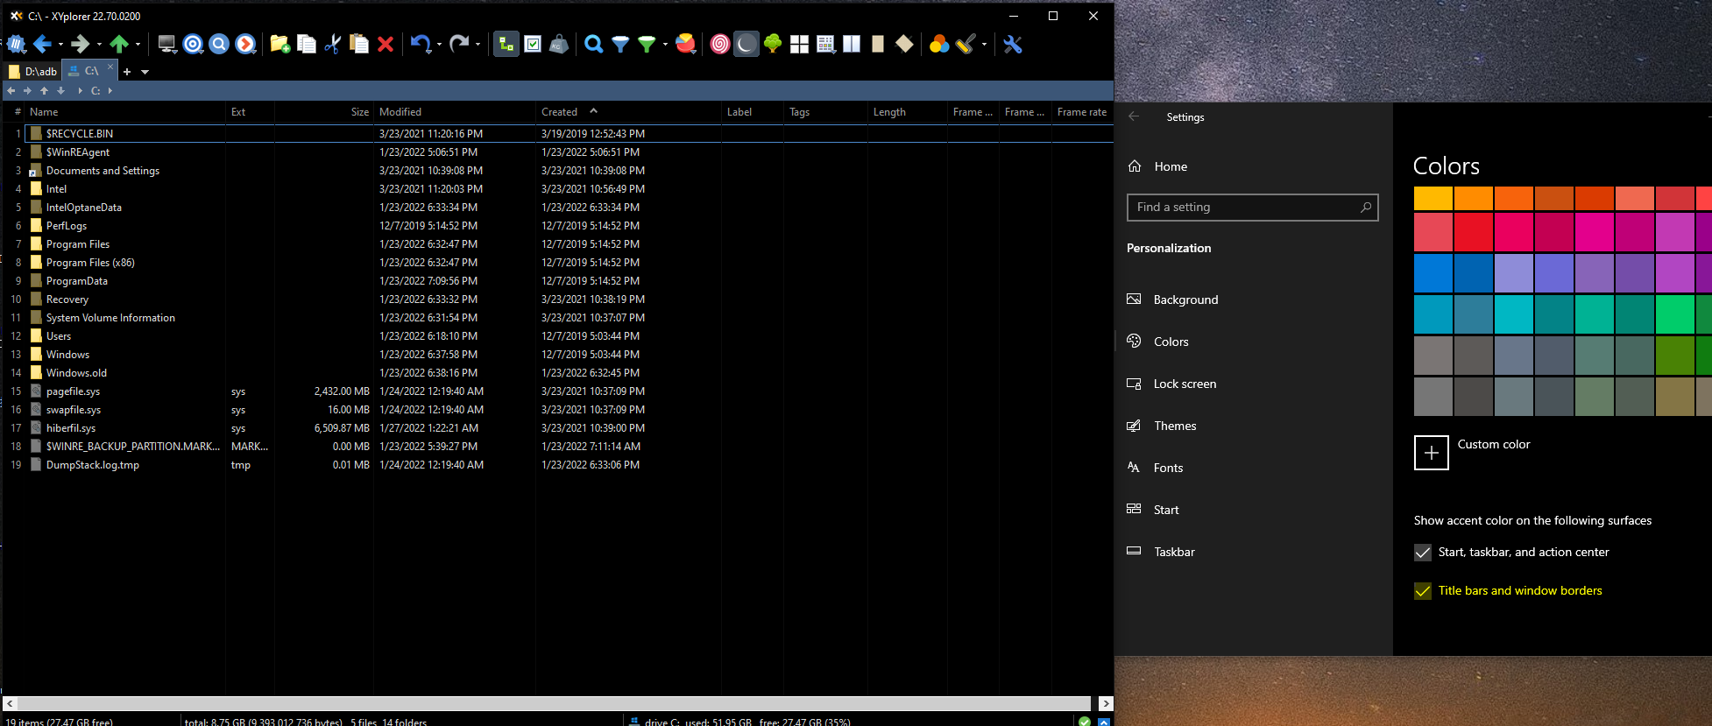1712x726 pixels.
Task: Click the red spiral lollipop icon
Action: (719, 44)
